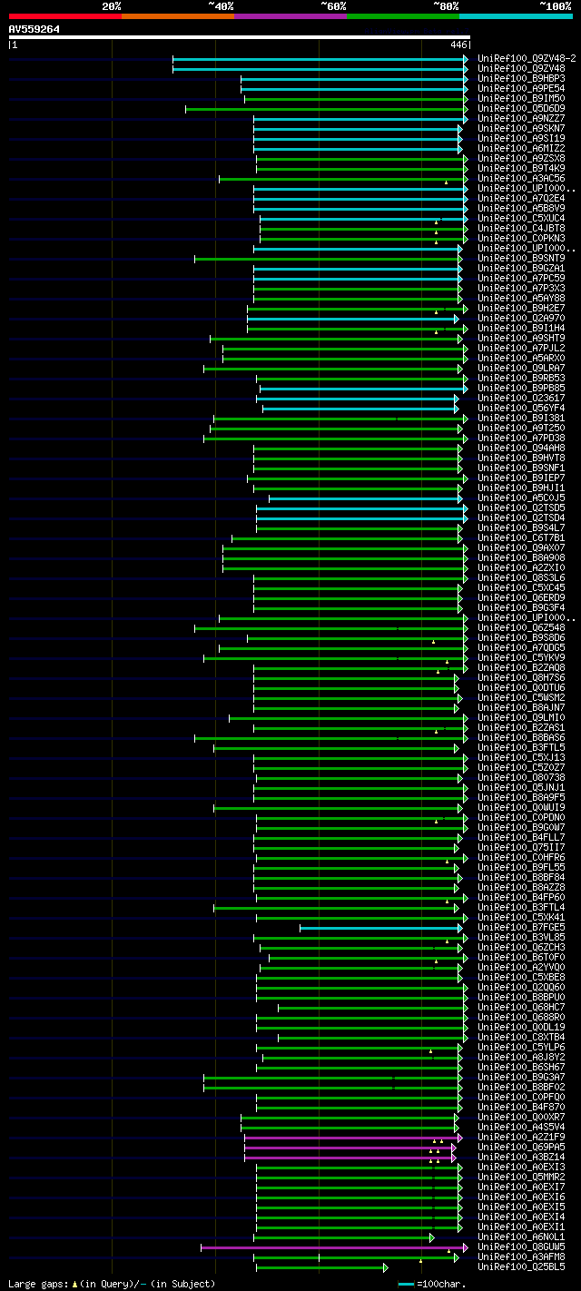Screen dimensions: 581x1291
Task: Click the cyan alignment bar for B7FGE5
Action: (381, 927)
